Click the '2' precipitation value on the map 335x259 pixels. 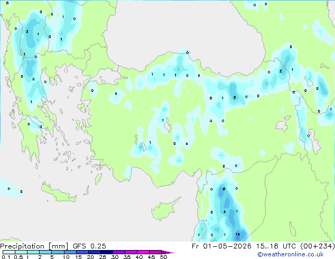(281, 71)
